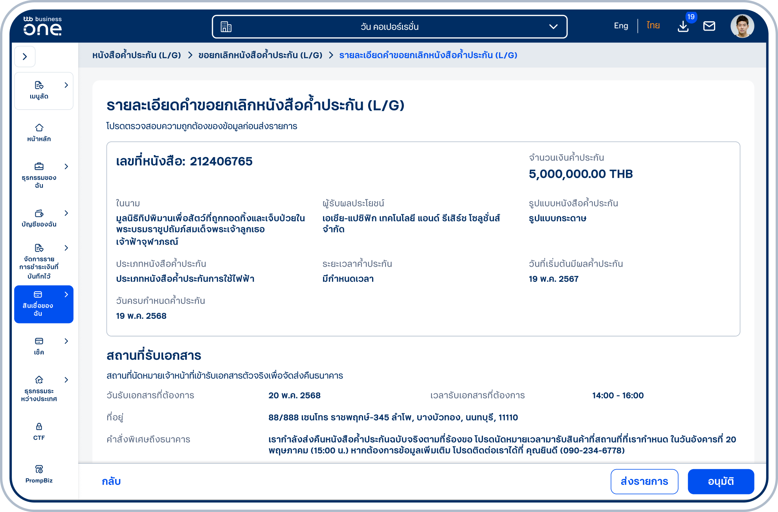The image size is (778, 512).
Task: Select applicant name มูลนิธิทิปพิมานเพื่อสัตว์ text
Action: pyautogui.click(x=210, y=230)
